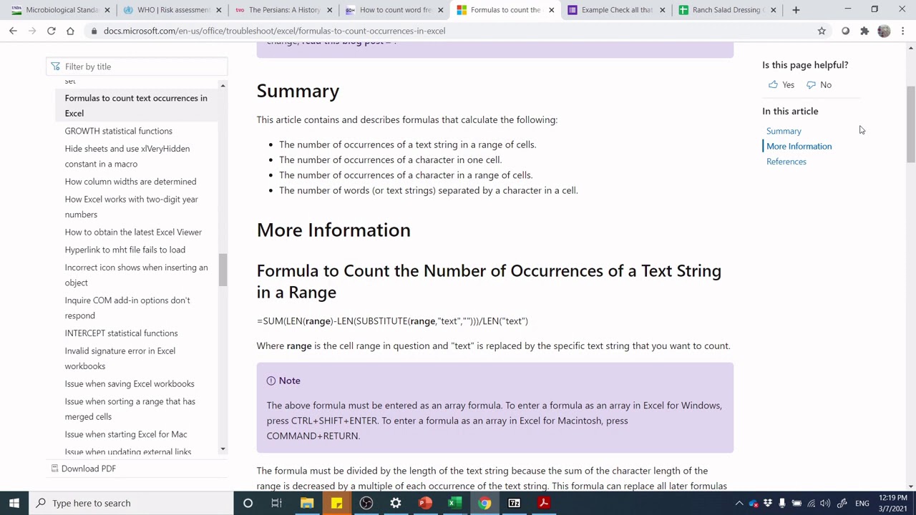Image resolution: width=916 pixels, height=515 pixels.
Task: Close the Ranch Salad Dressing tab
Action: [773, 10]
